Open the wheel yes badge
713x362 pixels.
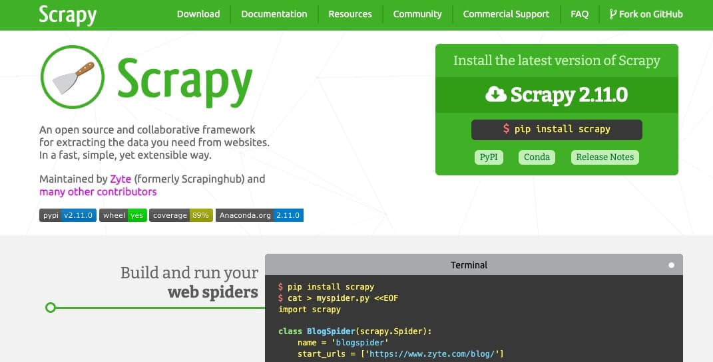point(122,215)
